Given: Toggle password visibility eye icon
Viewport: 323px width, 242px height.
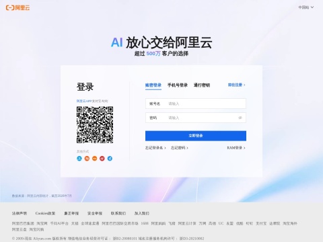Looking at the screenshot, I should coord(240,118).
